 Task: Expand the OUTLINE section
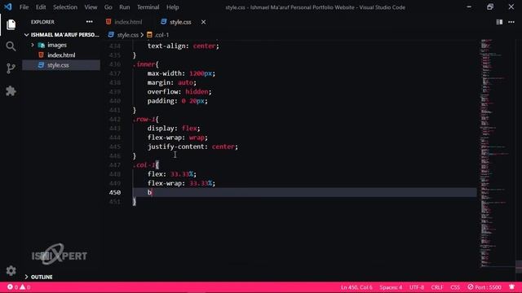pyautogui.click(x=42, y=277)
